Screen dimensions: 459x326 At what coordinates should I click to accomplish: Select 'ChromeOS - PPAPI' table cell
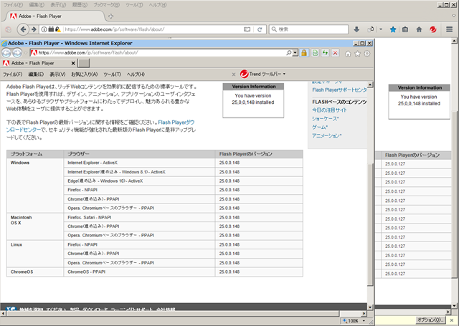click(x=139, y=272)
